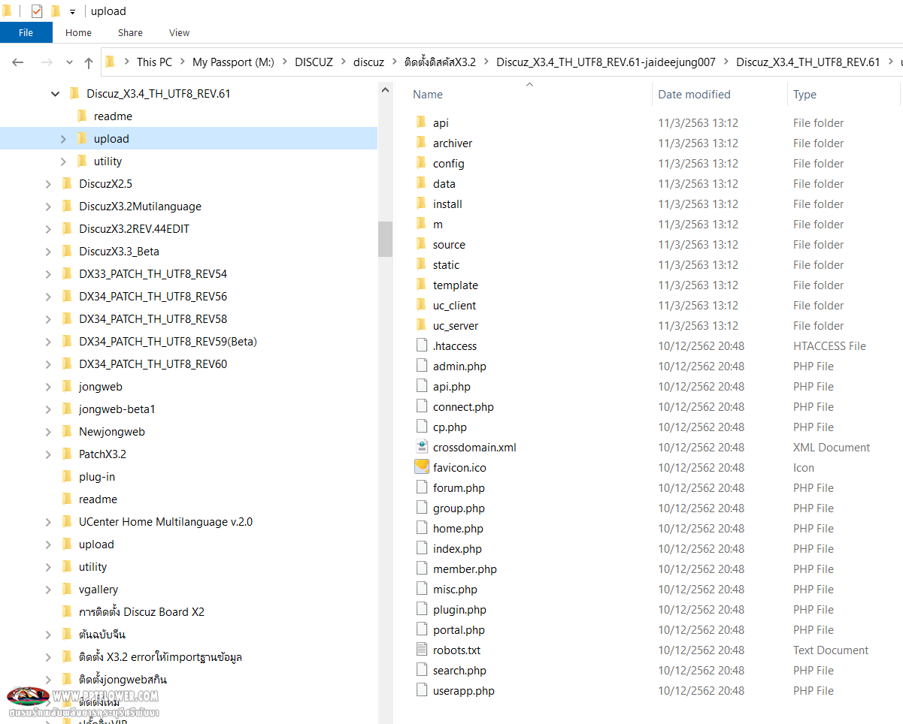Open the chevron dropdown after This PC

tap(182, 62)
